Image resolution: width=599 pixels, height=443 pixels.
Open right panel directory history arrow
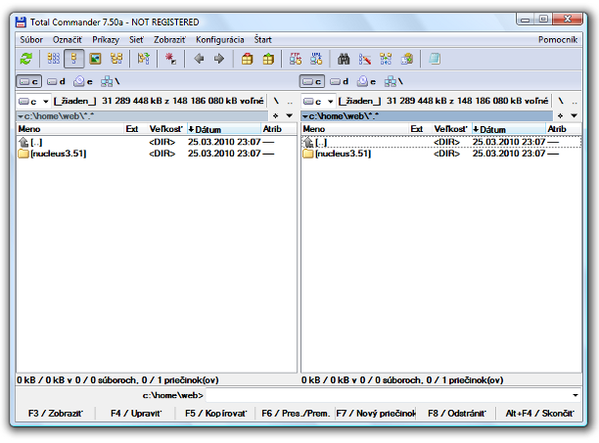[574, 116]
